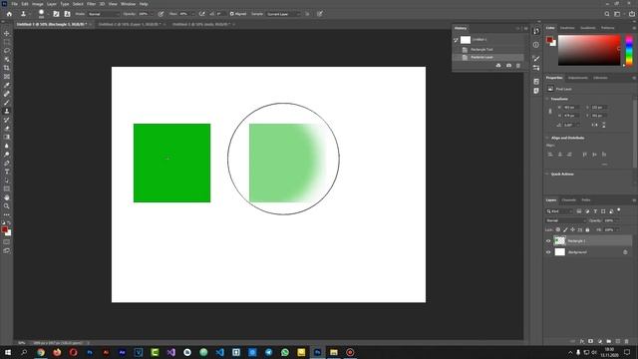Open search icon at top right

607,14
